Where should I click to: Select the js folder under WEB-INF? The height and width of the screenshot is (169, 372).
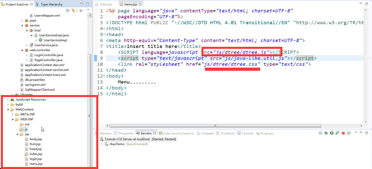23,129
